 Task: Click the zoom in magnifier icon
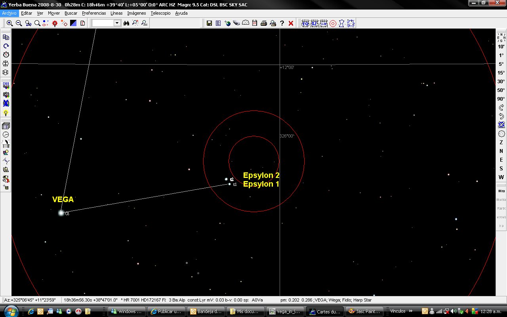[x=10, y=23]
